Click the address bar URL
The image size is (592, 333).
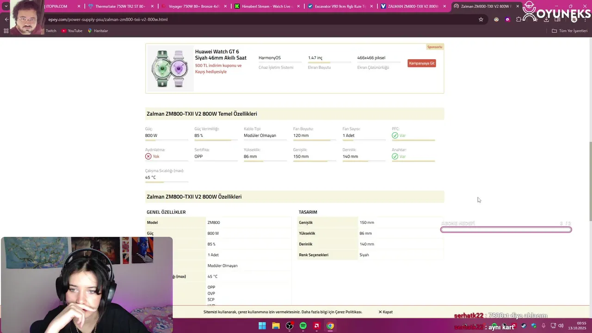pos(108,19)
